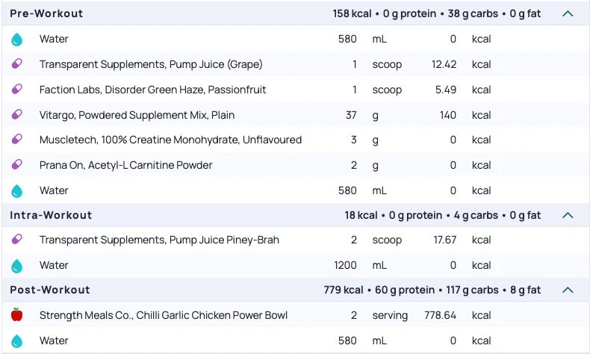Click the pill icon beside Pump Juice (Grape)
Viewport: 590px width, 354px height.
[x=17, y=64]
